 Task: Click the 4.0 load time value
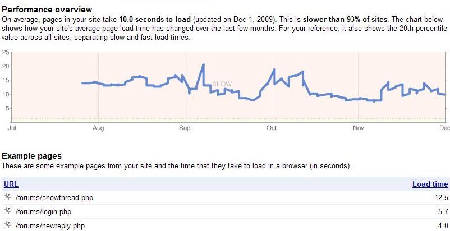coord(443,225)
